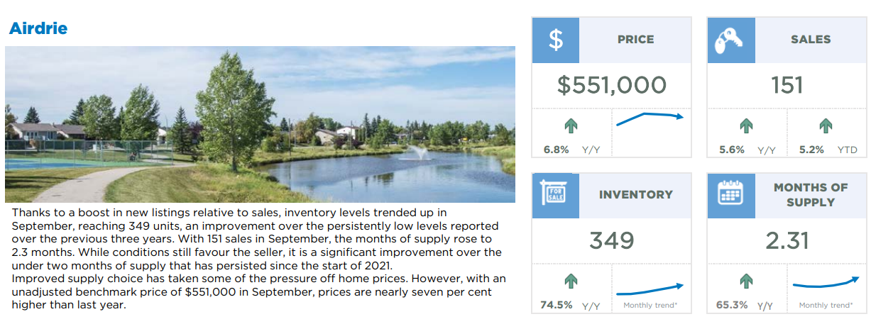Select the $551,000 price value
Viewport: 871px width, 324px height.
pyautogui.click(x=612, y=86)
